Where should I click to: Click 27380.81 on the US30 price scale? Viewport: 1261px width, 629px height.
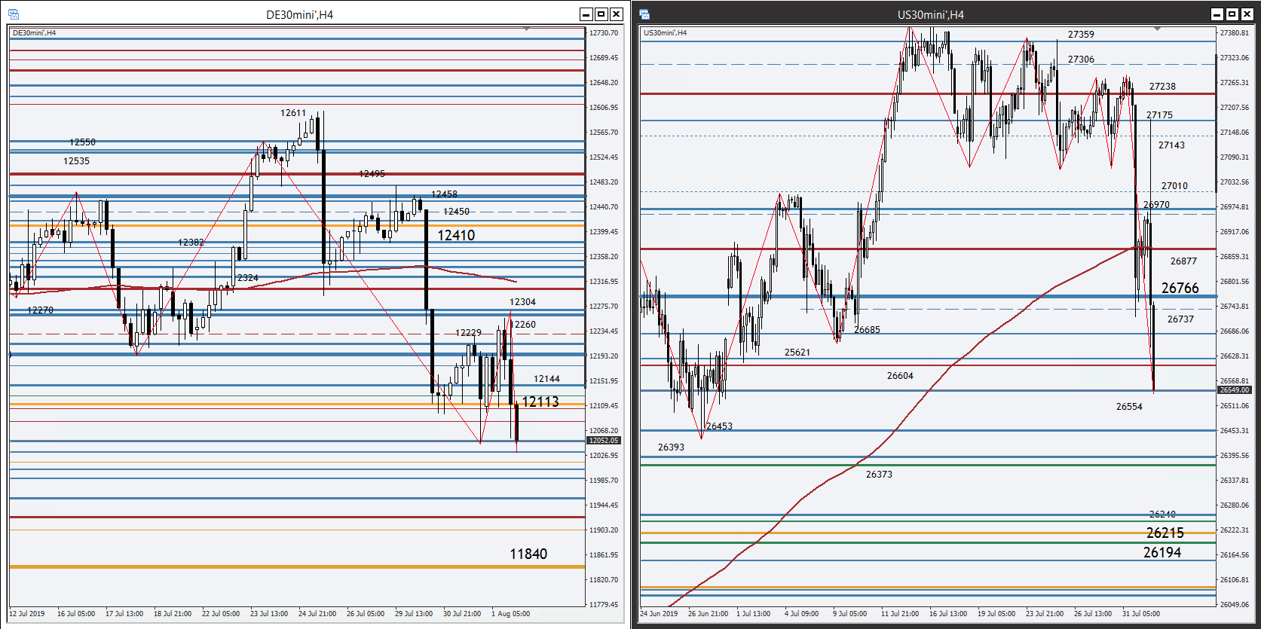(1235, 33)
